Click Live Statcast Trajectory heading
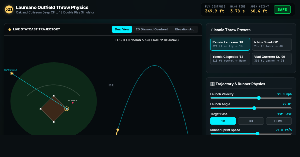 coord(36,29)
